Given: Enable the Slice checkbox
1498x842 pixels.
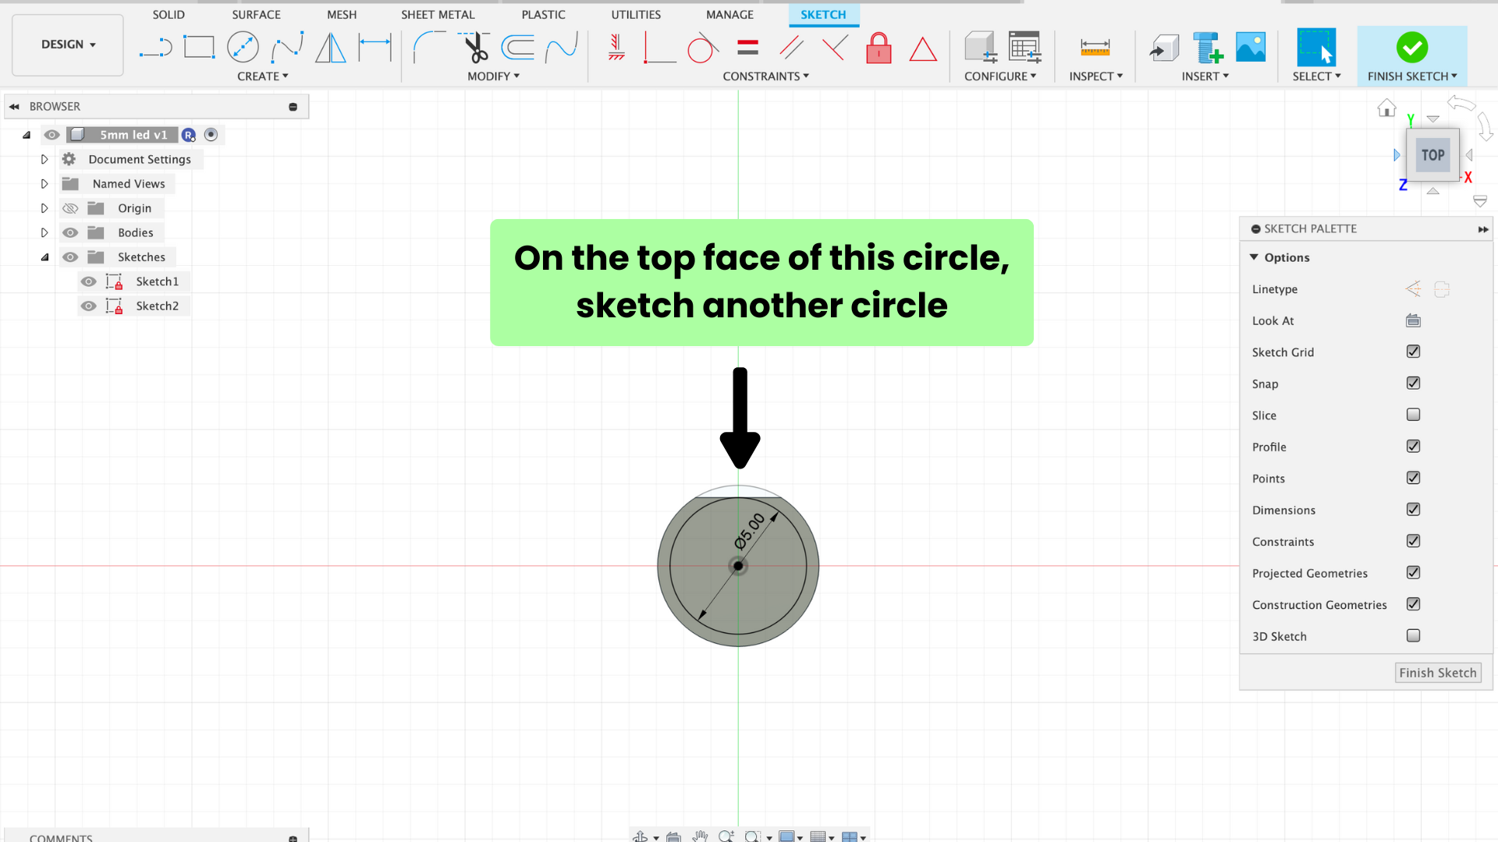Looking at the screenshot, I should click(x=1413, y=415).
